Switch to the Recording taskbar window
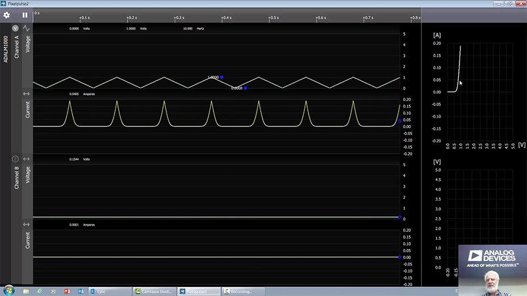 (x=243, y=291)
